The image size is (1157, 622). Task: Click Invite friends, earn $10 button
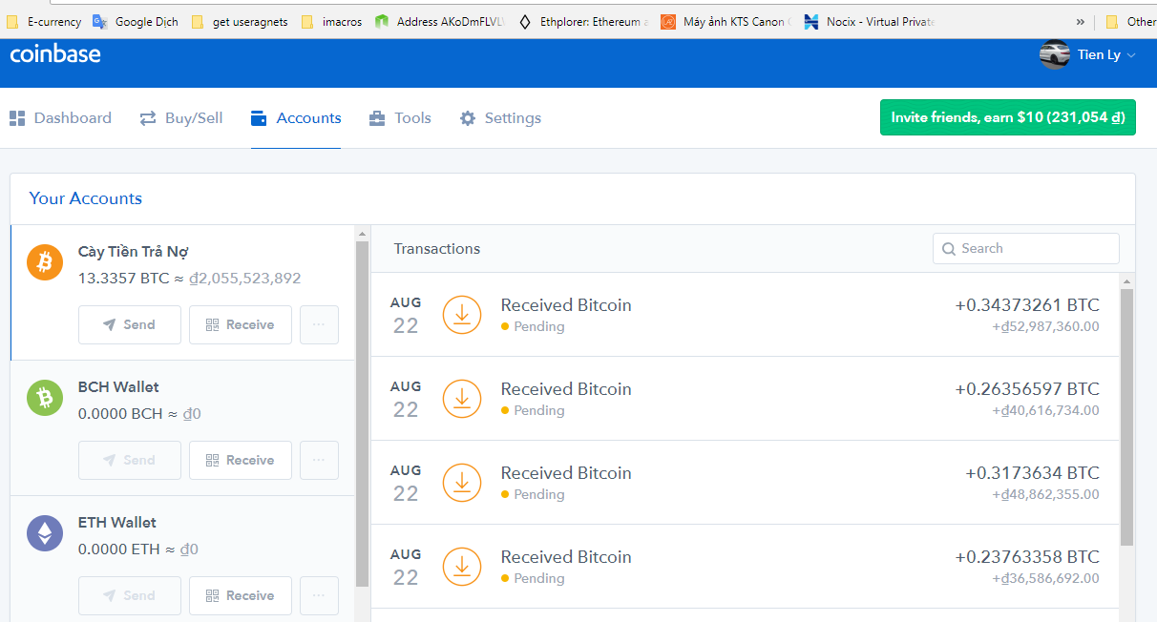point(1008,117)
